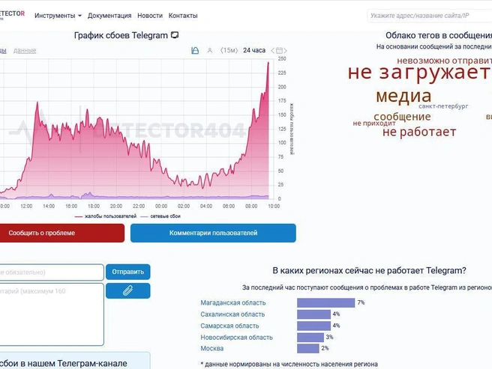Click tag 'не работает' in tag cloud
Viewport: 492px width, 369px height.
(419, 132)
